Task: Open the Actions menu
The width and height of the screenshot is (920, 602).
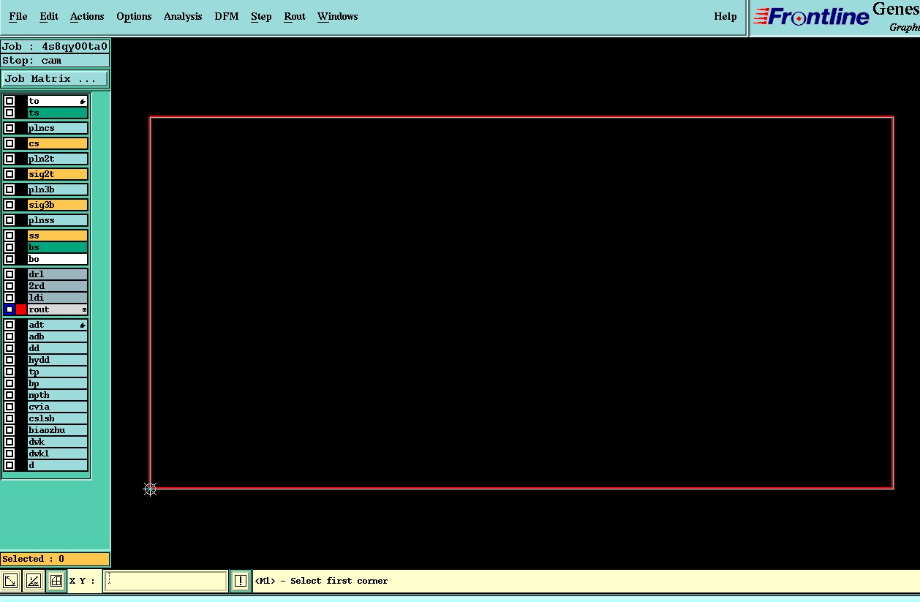Action: coord(87,16)
